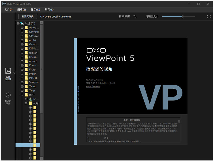Click the Tmp folder icon
This screenshot has height=161, width=214.
click(26, 91)
